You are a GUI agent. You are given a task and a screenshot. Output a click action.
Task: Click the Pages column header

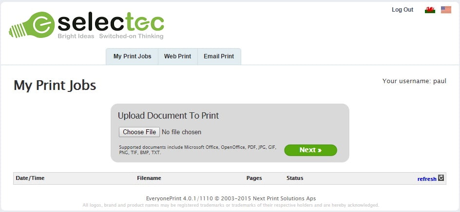254,178
